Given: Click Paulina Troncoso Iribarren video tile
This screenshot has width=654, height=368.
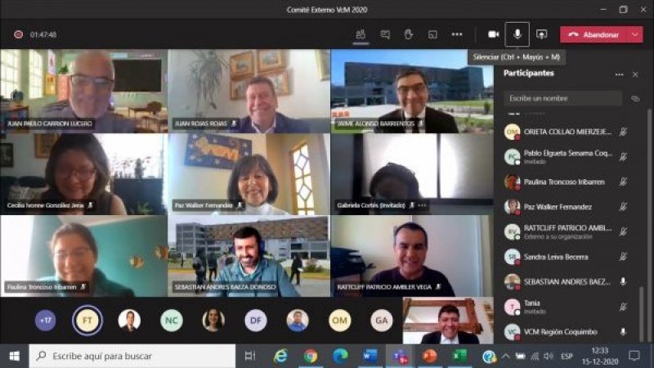Looking at the screenshot, I should 84,256.
